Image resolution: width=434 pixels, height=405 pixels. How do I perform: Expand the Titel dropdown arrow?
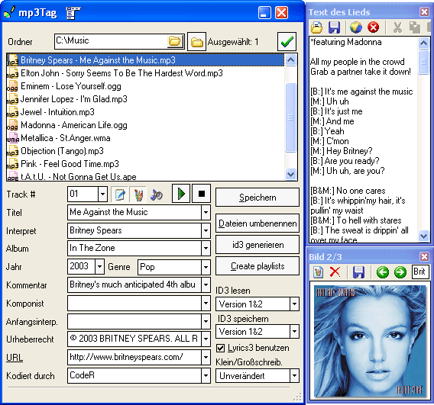(x=206, y=212)
